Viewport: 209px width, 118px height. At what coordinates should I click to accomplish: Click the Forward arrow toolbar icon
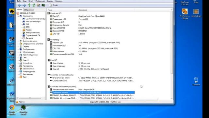[x=24, y=5]
